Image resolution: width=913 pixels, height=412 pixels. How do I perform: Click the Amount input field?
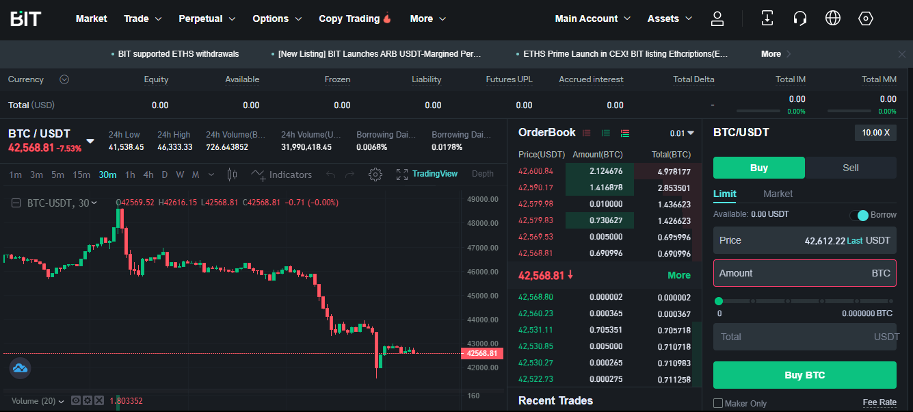tap(805, 273)
